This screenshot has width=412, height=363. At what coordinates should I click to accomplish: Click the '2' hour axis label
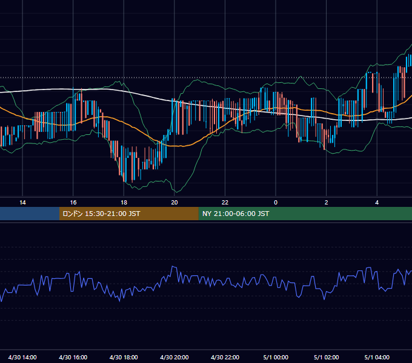327,203
